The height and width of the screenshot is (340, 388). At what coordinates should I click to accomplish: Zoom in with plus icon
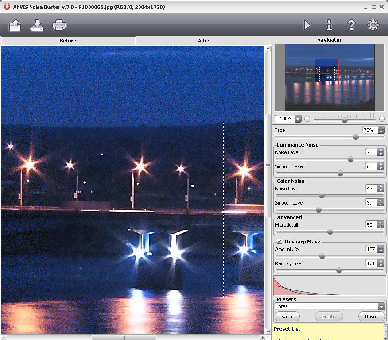382,119
